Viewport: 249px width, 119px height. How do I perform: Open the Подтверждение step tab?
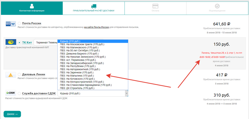click(x=217, y=8)
